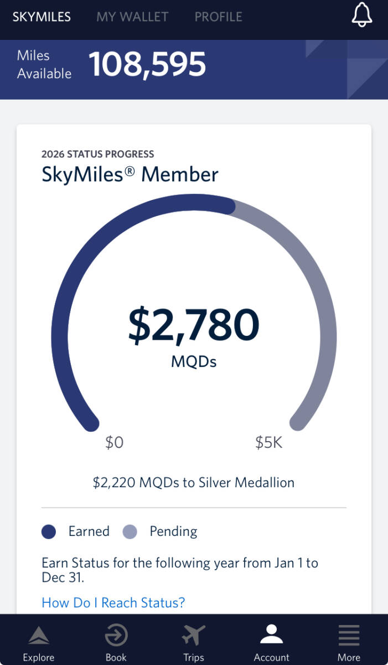The width and height of the screenshot is (388, 665).
Task: Tap the $5K goal label
Action: pos(269,443)
